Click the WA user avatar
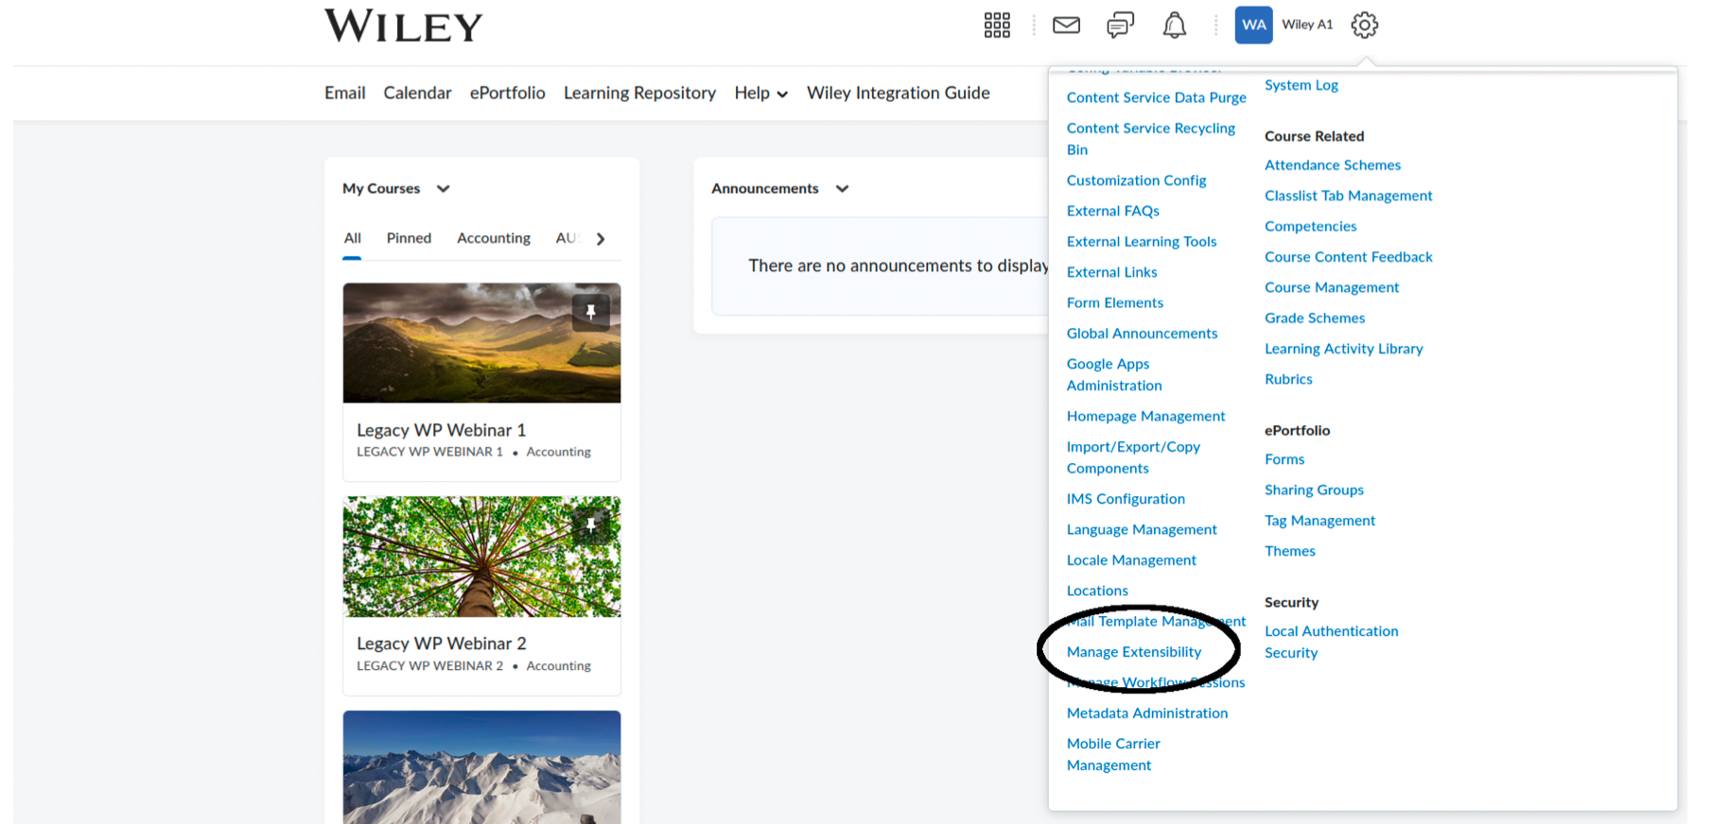Screen dimensions: 1712x824 click(x=1253, y=26)
